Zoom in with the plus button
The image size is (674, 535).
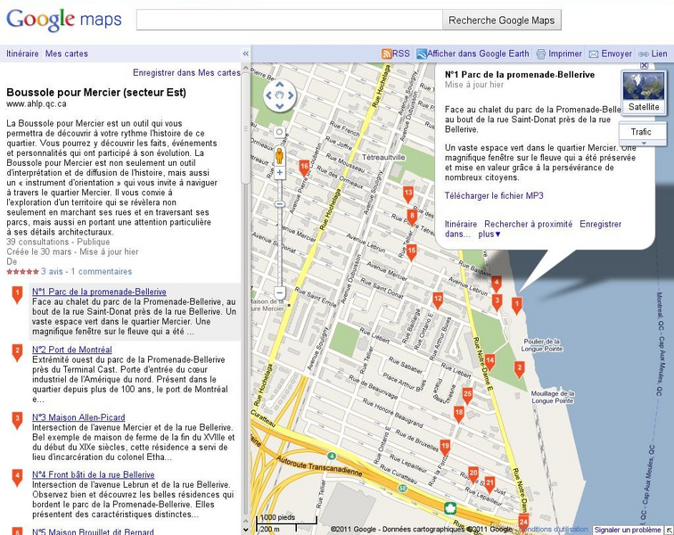click(x=280, y=173)
